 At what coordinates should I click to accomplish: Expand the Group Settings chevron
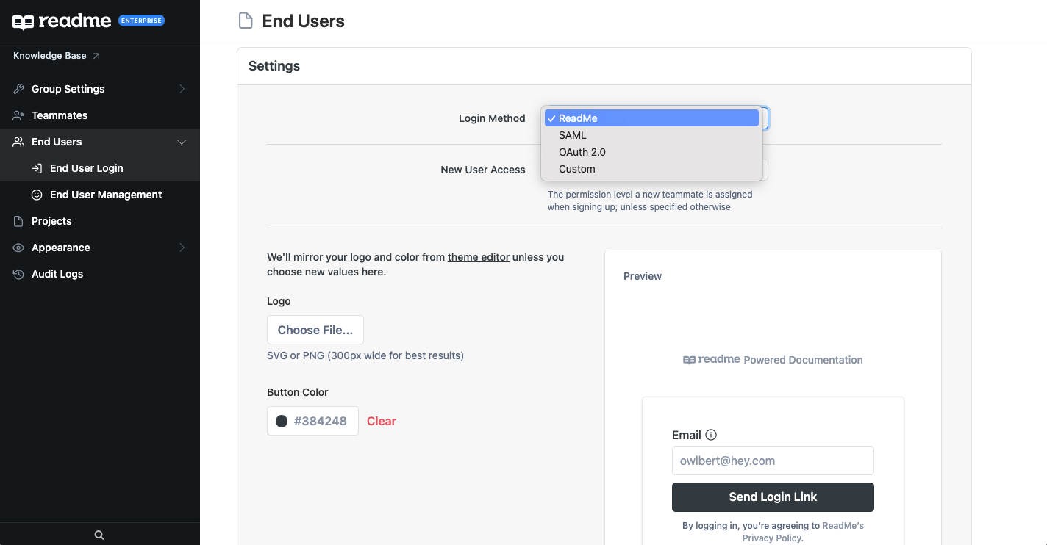coord(182,89)
